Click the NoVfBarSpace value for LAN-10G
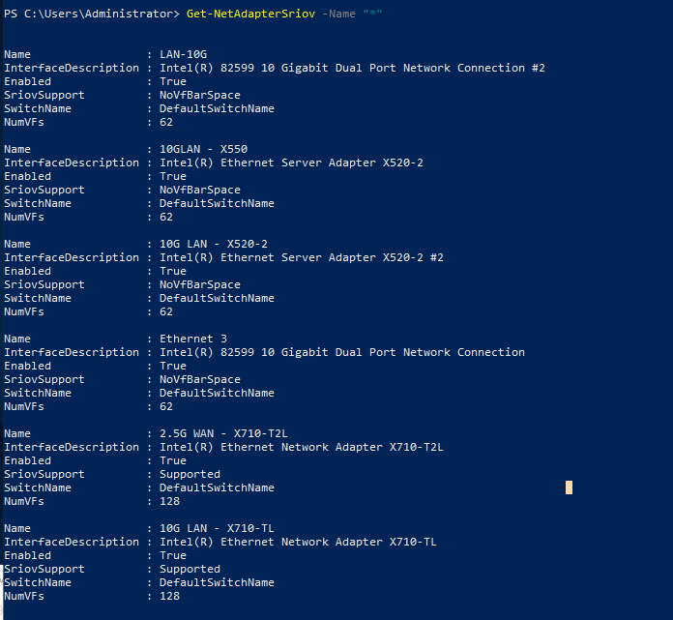The height and width of the screenshot is (620, 673). pyautogui.click(x=200, y=95)
